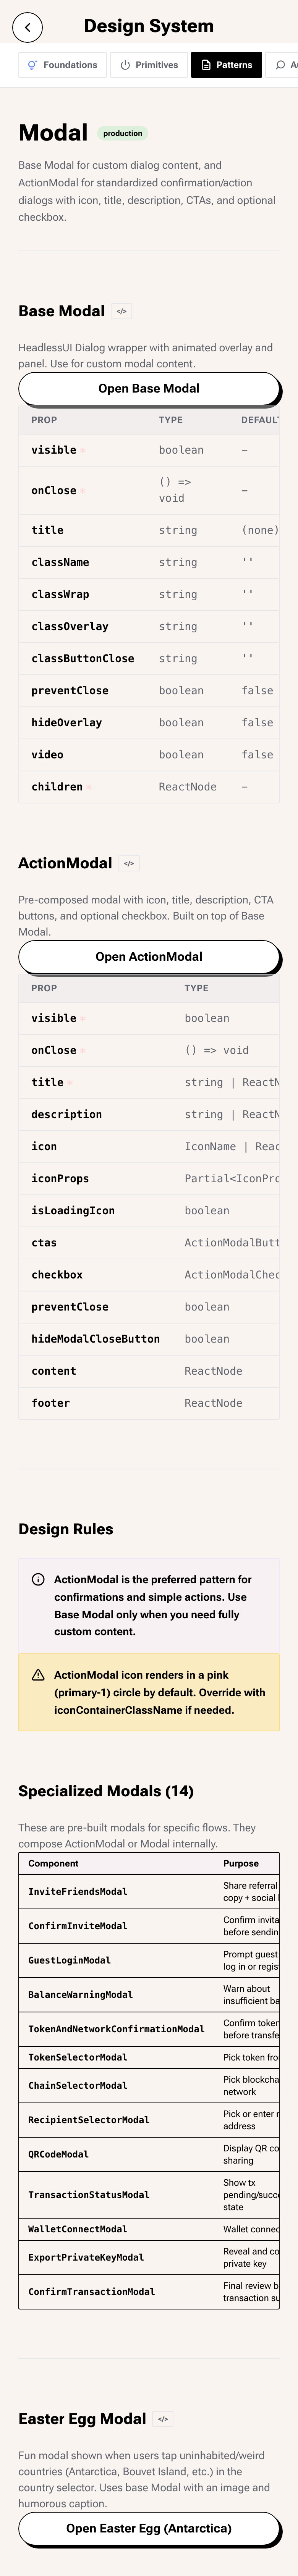The image size is (298, 2576).
Task: Switch to the Primitives tab
Action: [x=149, y=65]
